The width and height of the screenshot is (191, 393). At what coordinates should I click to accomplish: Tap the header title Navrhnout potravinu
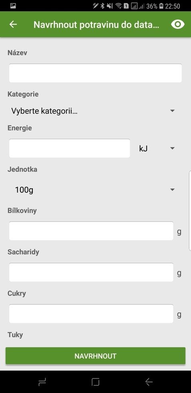tap(97, 24)
